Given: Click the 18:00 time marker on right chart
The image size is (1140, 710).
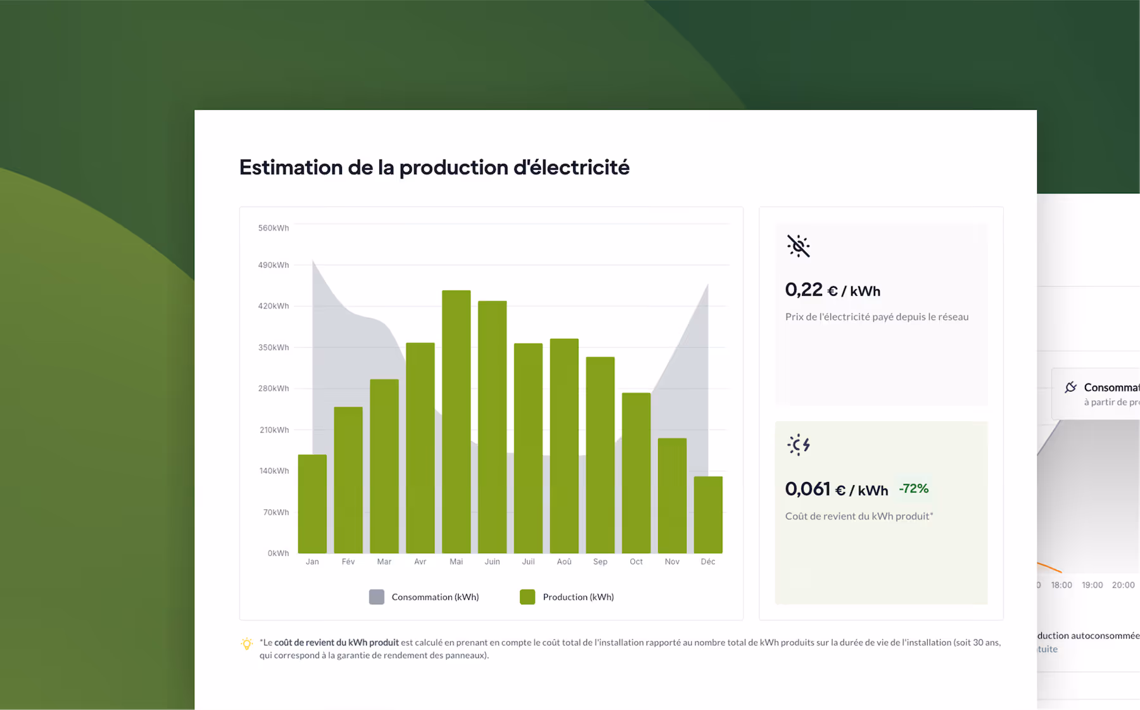Looking at the screenshot, I should [x=1061, y=585].
